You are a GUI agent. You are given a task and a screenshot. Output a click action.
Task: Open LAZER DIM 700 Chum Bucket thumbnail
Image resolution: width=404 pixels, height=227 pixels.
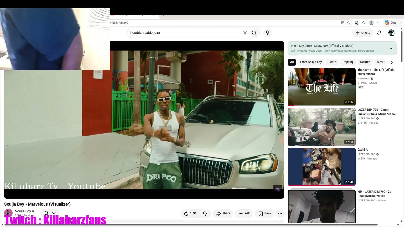[x=322, y=127]
